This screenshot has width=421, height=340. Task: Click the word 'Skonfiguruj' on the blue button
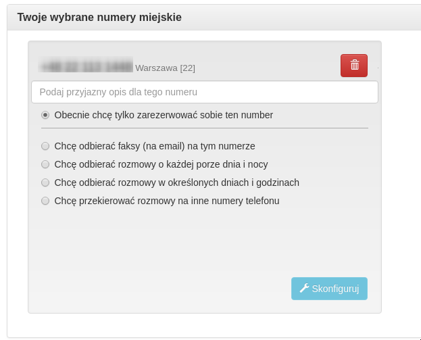point(335,289)
